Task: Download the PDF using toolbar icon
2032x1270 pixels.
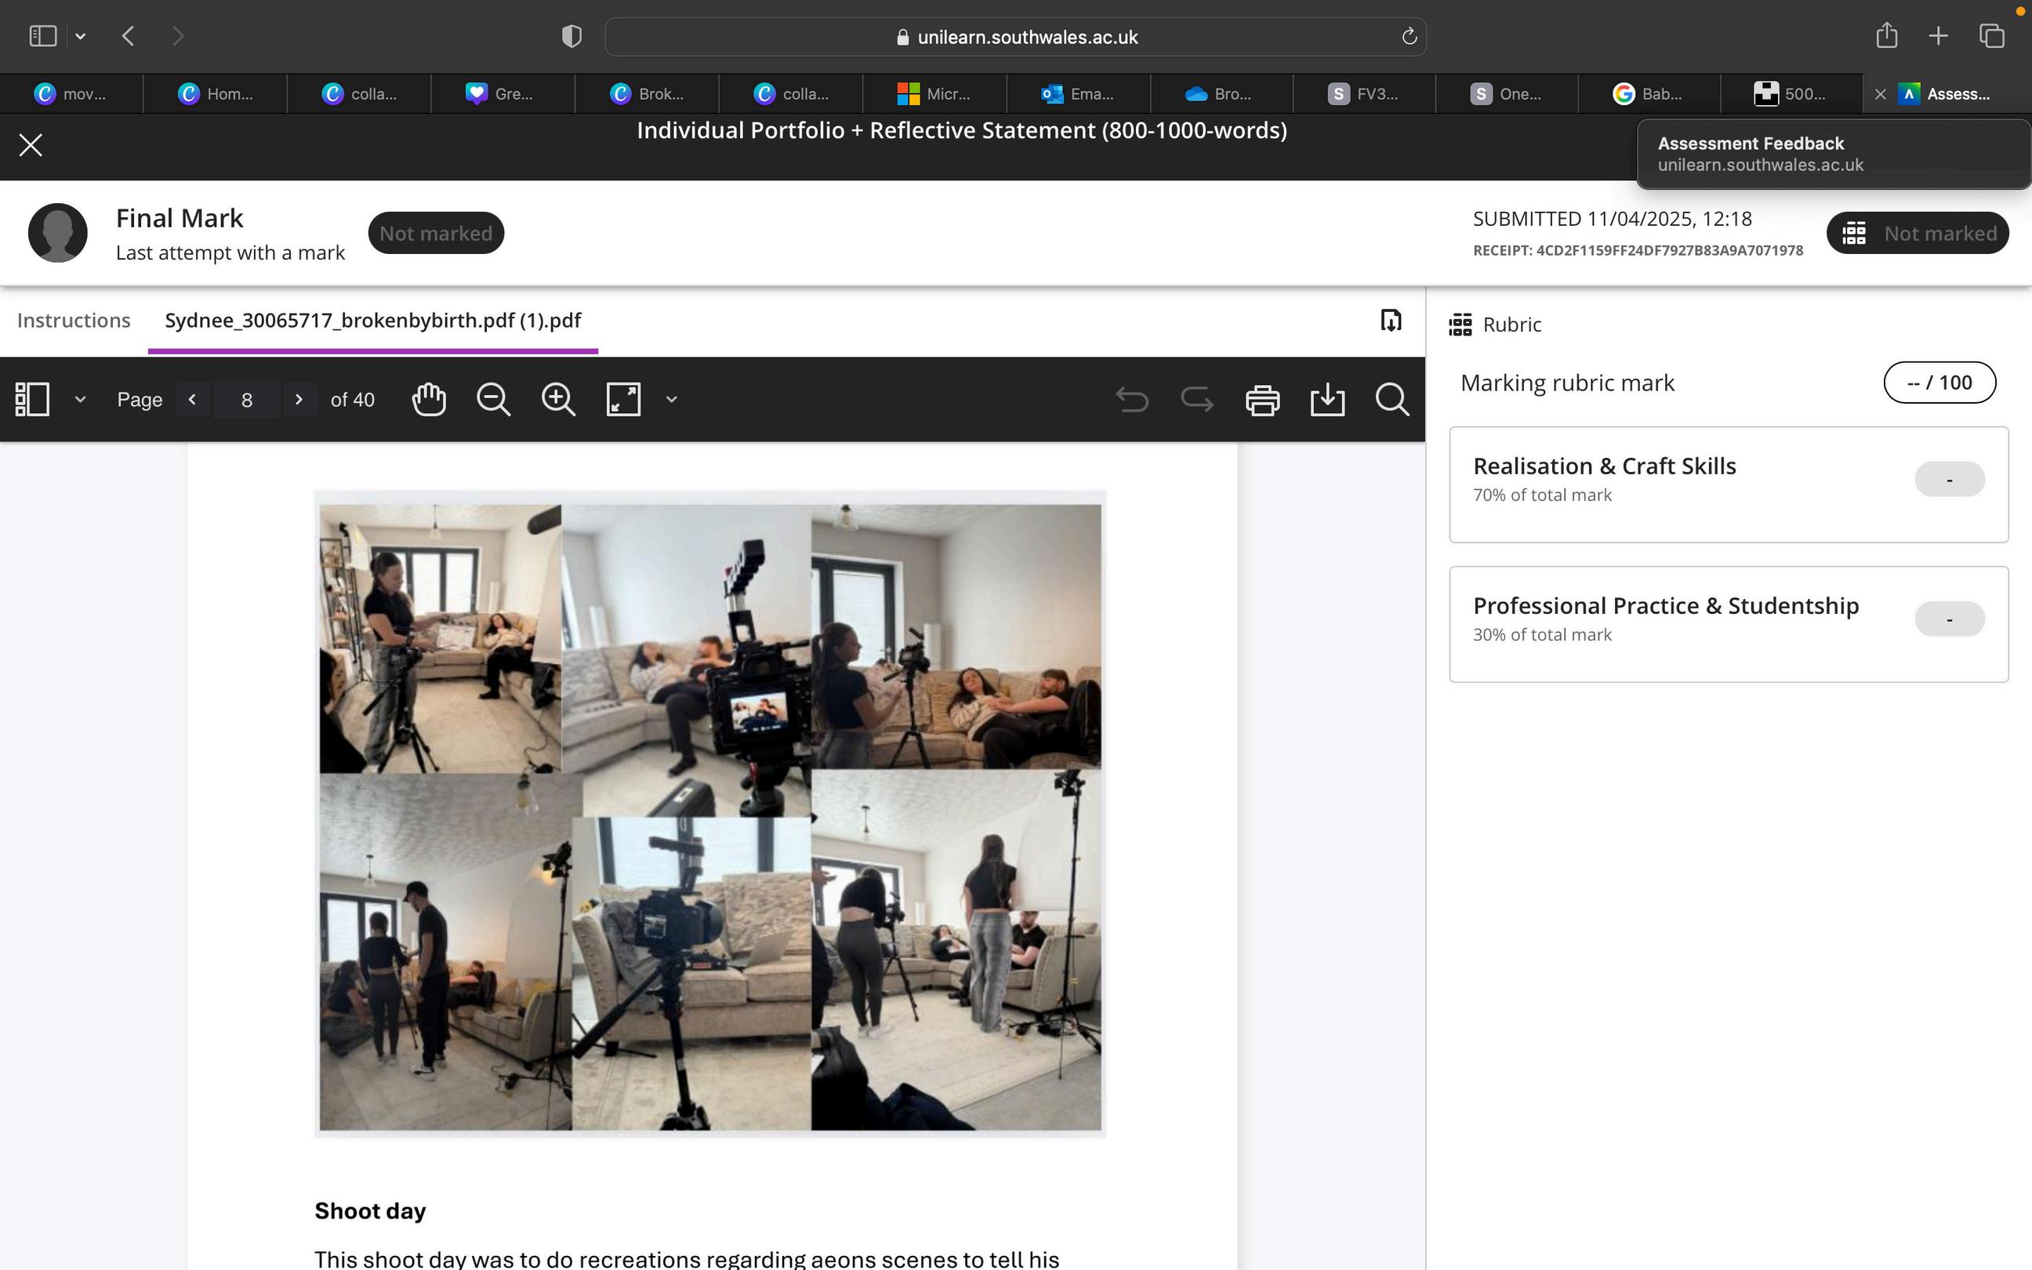Action: 1326,400
